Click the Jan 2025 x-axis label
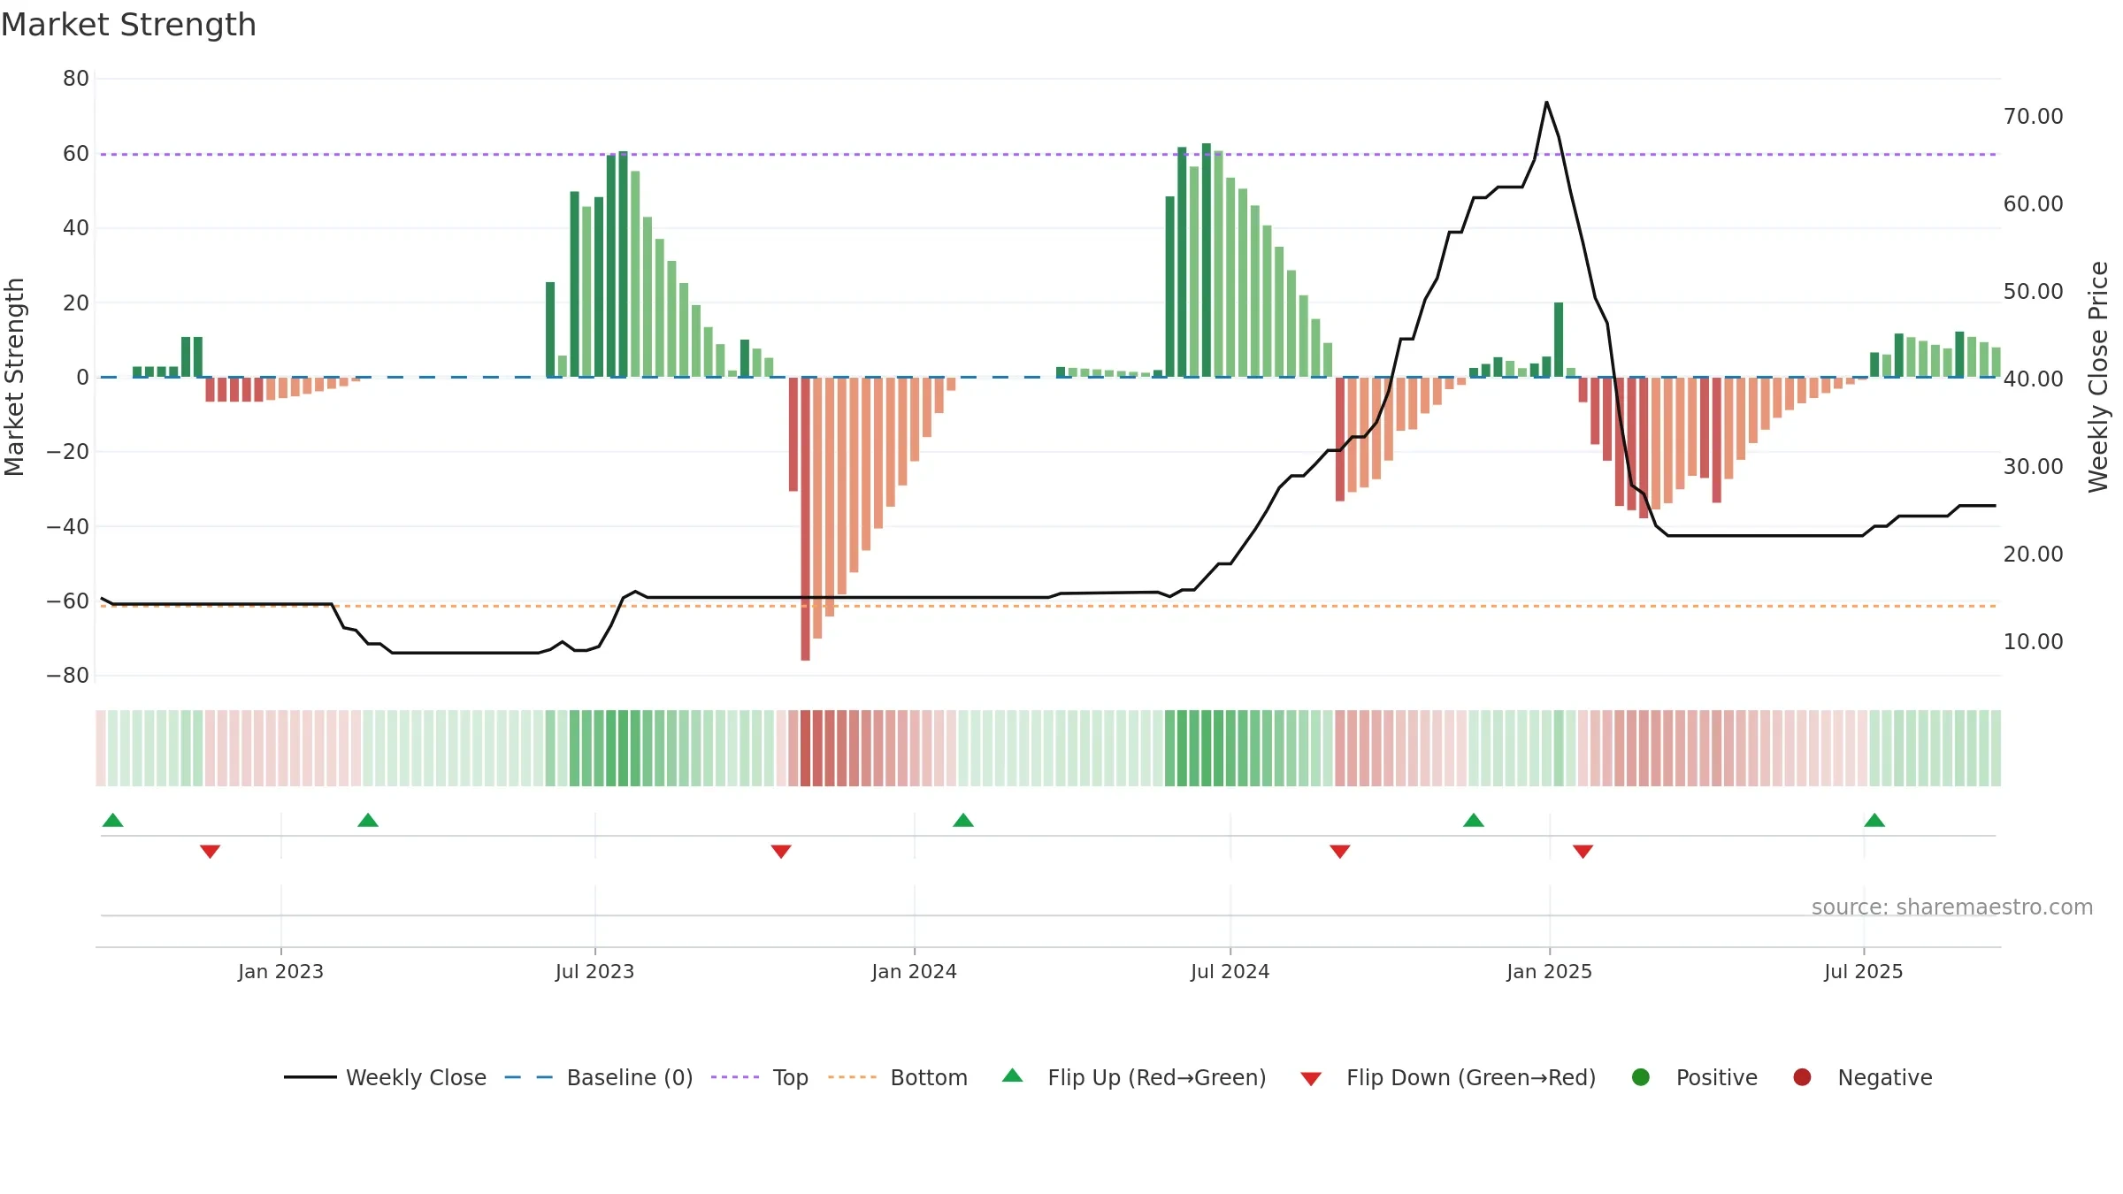Viewport: 2123px width, 1194px height. (1550, 971)
